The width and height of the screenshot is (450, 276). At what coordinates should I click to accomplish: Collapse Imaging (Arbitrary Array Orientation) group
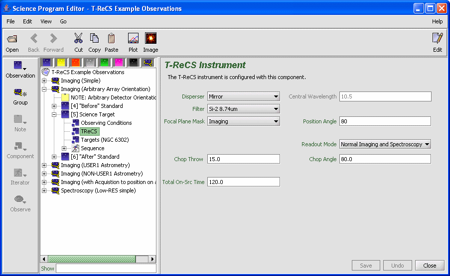pyautogui.click(x=44, y=90)
